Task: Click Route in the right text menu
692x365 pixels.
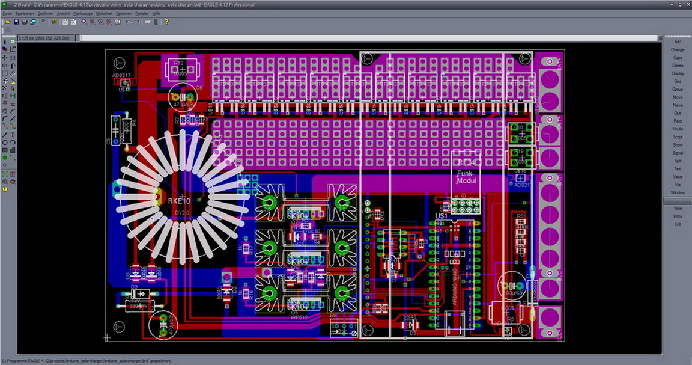Action: click(678, 129)
